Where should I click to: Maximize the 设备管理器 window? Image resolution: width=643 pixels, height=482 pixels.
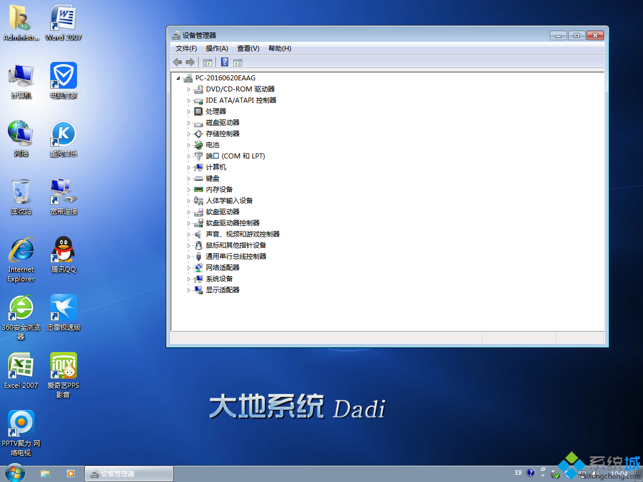tap(577, 36)
